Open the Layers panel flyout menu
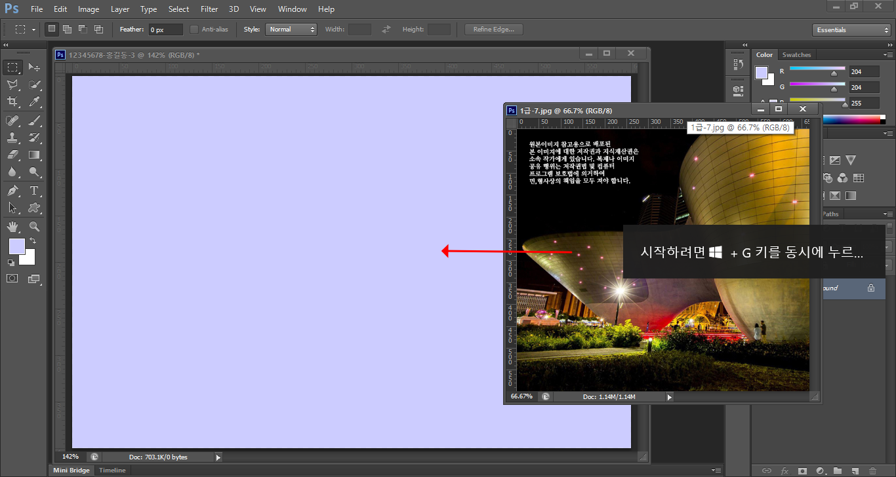Image resolution: width=896 pixels, height=477 pixels. coord(887,214)
